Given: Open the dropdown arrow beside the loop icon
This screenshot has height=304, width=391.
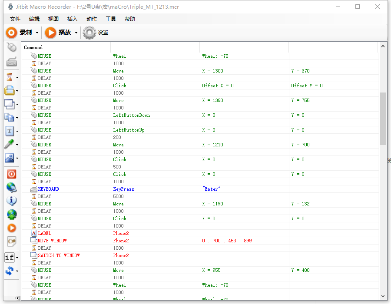Looking at the screenshot, I should click(x=17, y=271).
